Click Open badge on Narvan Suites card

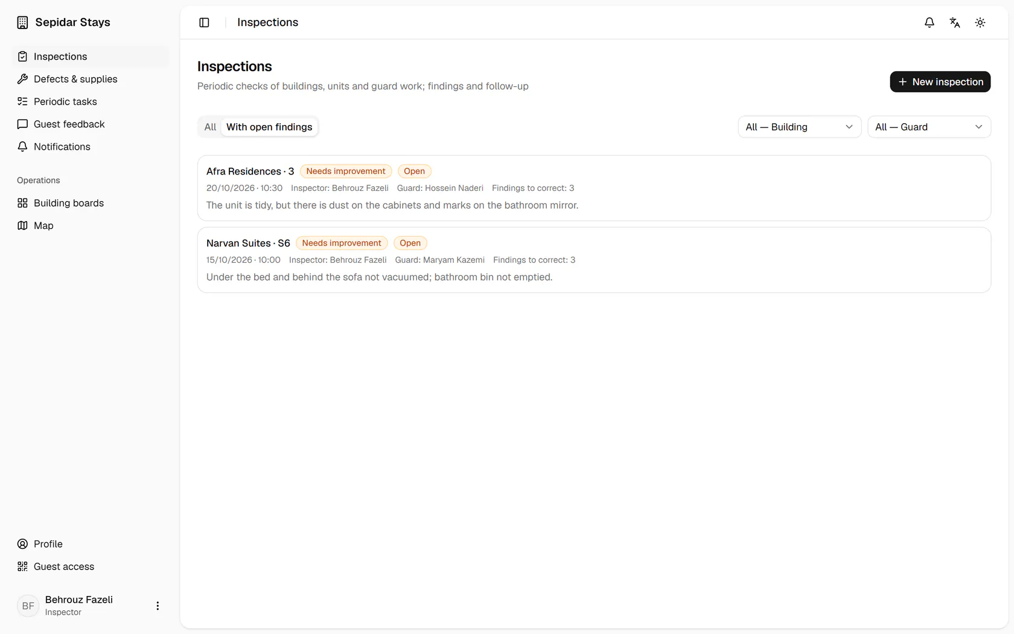pos(410,243)
